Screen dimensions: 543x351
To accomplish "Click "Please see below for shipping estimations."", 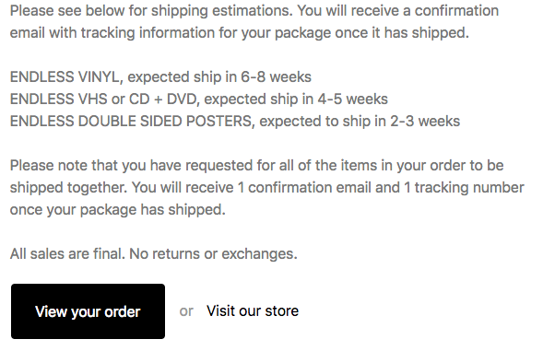I will tap(151, 11).
